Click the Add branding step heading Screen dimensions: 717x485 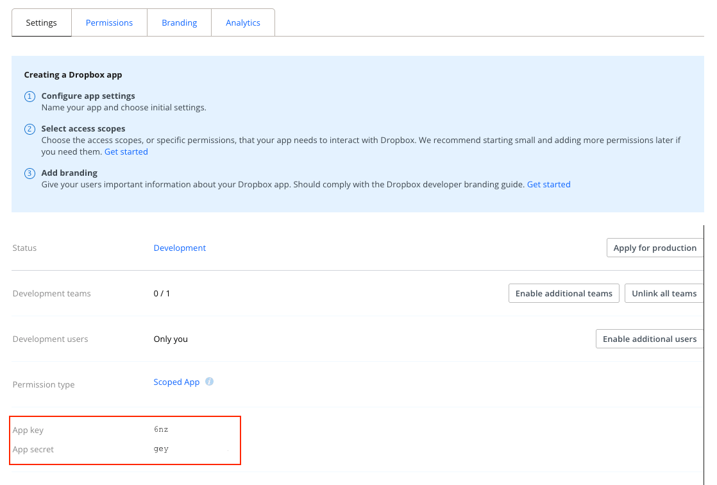tap(69, 173)
